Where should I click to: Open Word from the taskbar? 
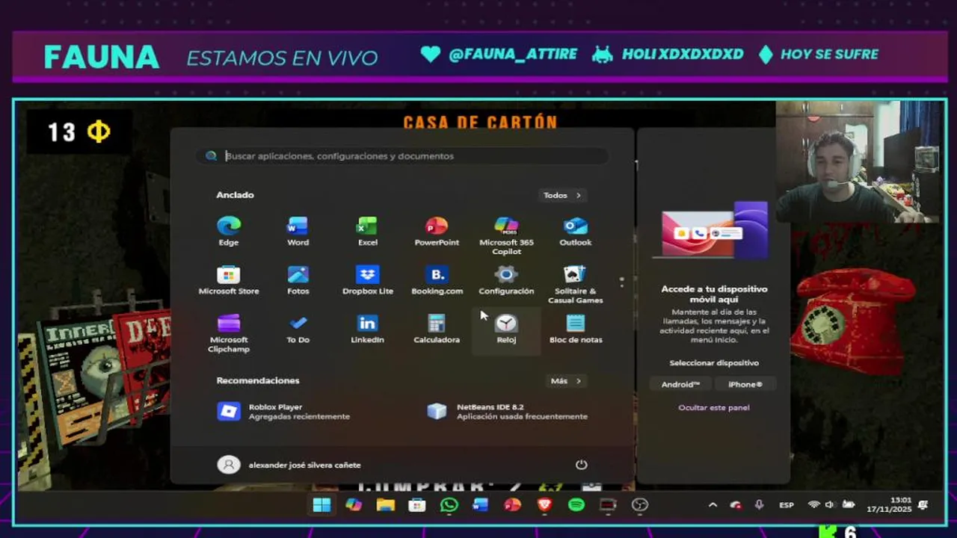(481, 505)
